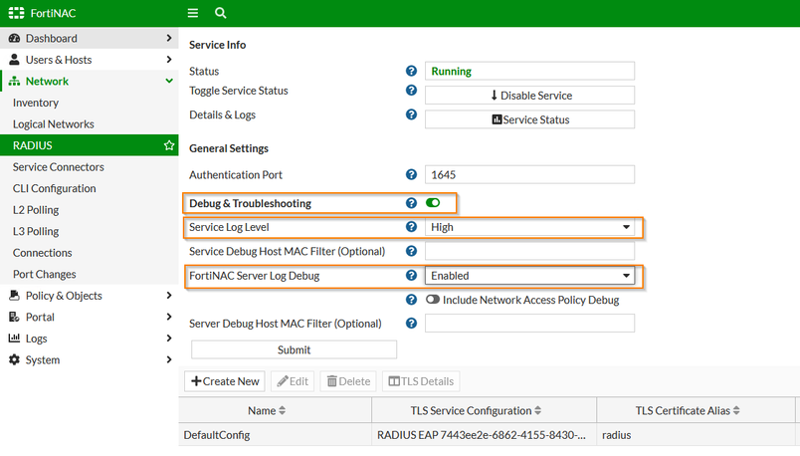Screen dimensions: 800x456
Task: Open search with the magnifier icon
Action: point(220,13)
